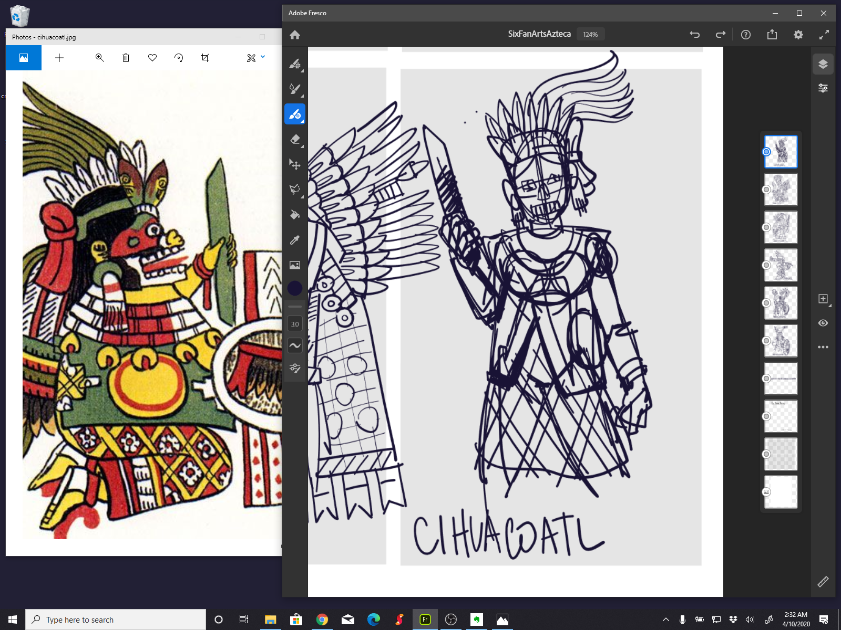This screenshot has width=841, height=630.
Task: Open Recycle Bin on desktop
Action: tap(19, 16)
